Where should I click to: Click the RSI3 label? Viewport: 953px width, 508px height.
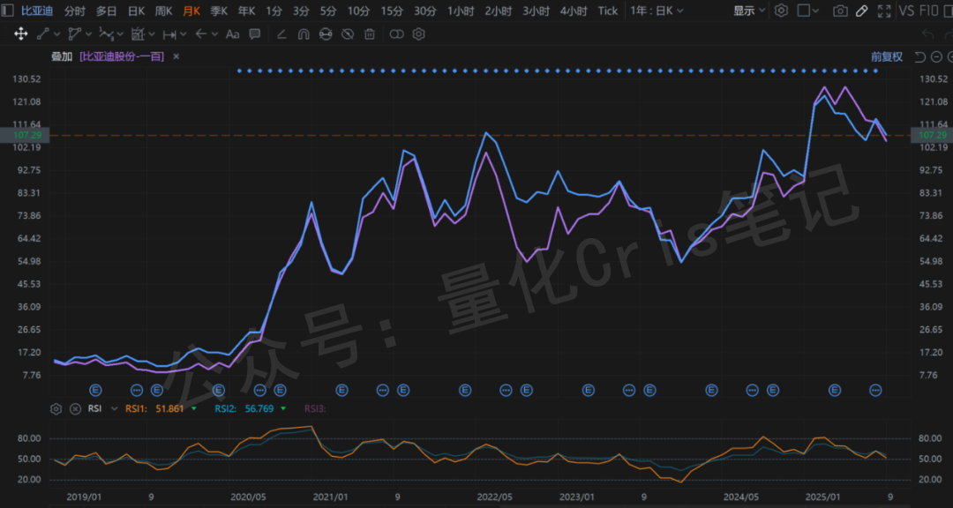315,409
